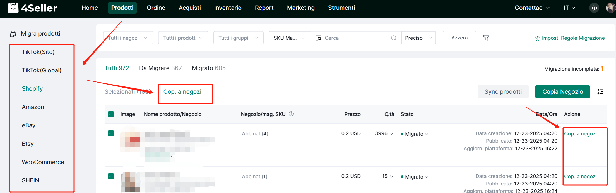Switch to the Da Migrare tab
The height and width of the screenshot is (193, 616).
click(x=160, y=68)
